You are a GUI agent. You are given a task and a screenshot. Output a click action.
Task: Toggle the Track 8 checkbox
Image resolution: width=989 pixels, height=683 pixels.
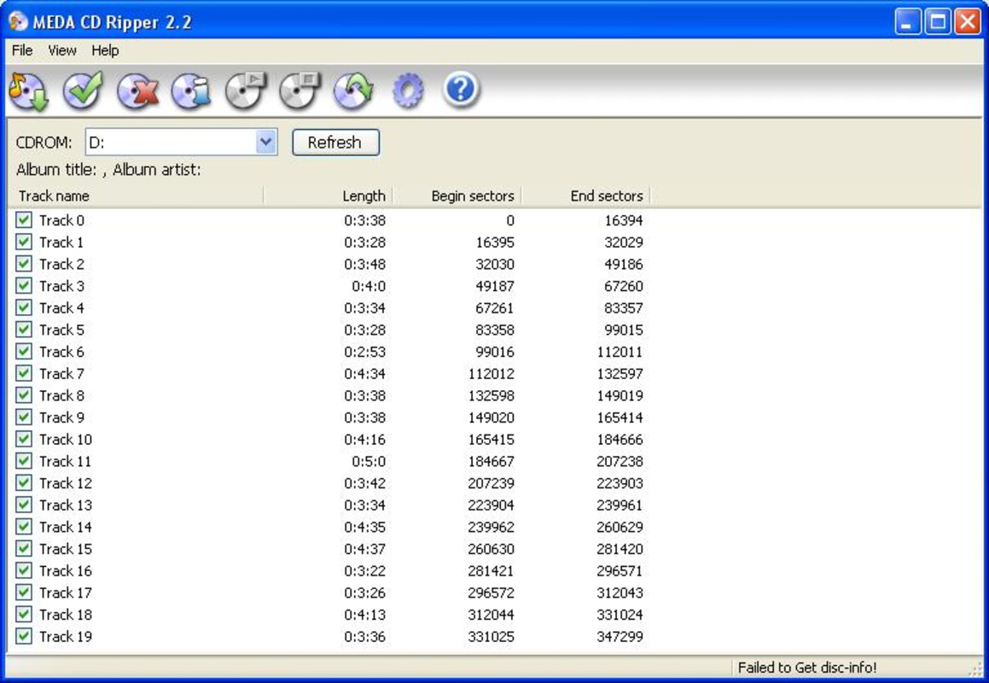pos(24,395)
